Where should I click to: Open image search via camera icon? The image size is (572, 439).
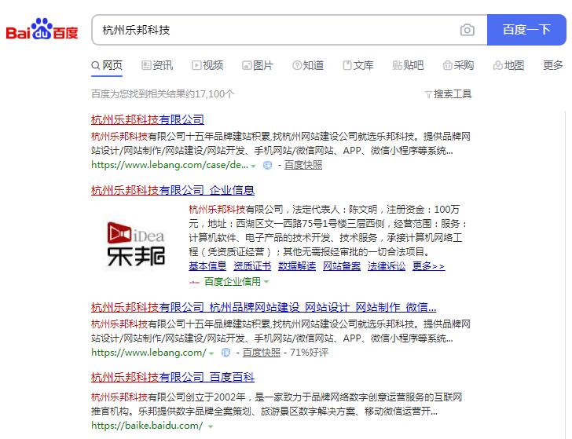pyautogui.click(x=467, y=30)
